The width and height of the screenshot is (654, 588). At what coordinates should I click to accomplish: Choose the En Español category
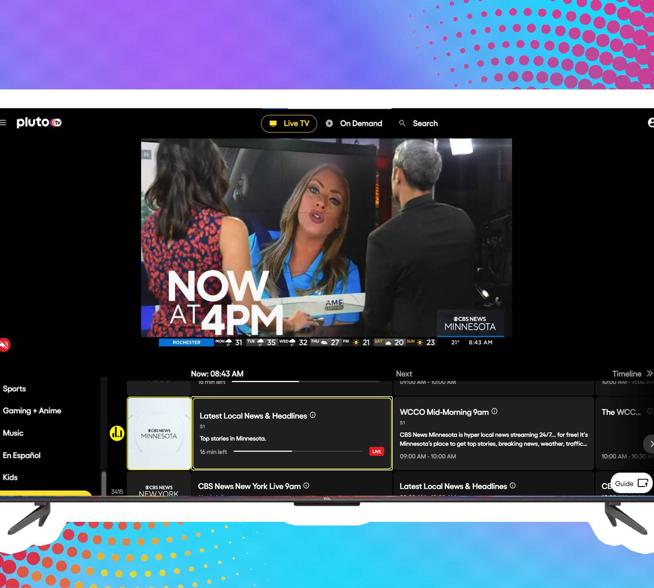coord(22,455)
